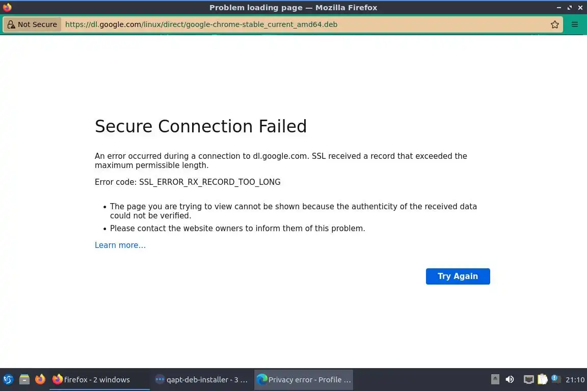Open the Learn more link
The height and width of the screenshot is (391, 587).
click(x=120, y=245)
